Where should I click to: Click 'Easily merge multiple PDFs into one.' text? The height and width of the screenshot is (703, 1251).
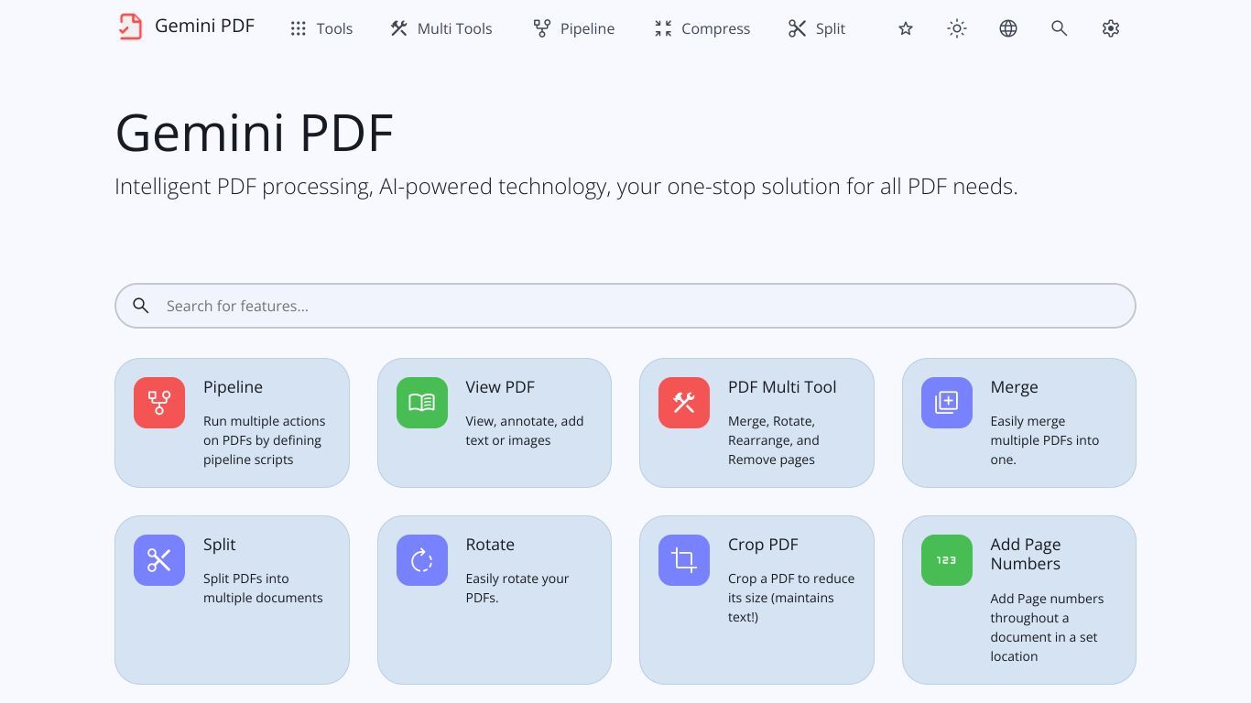click(x=1044, y=440)
